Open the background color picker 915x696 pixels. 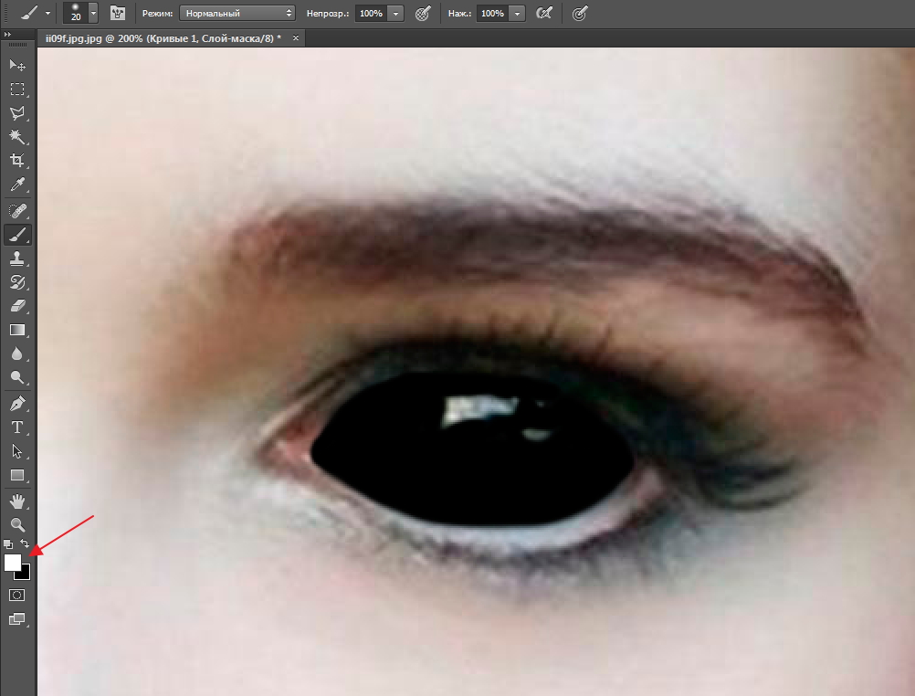[x=25, y=574]
